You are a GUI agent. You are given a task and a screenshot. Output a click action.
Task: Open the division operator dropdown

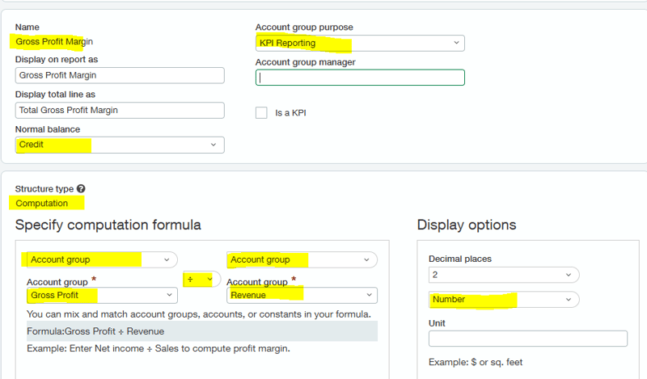click(201, 279)
